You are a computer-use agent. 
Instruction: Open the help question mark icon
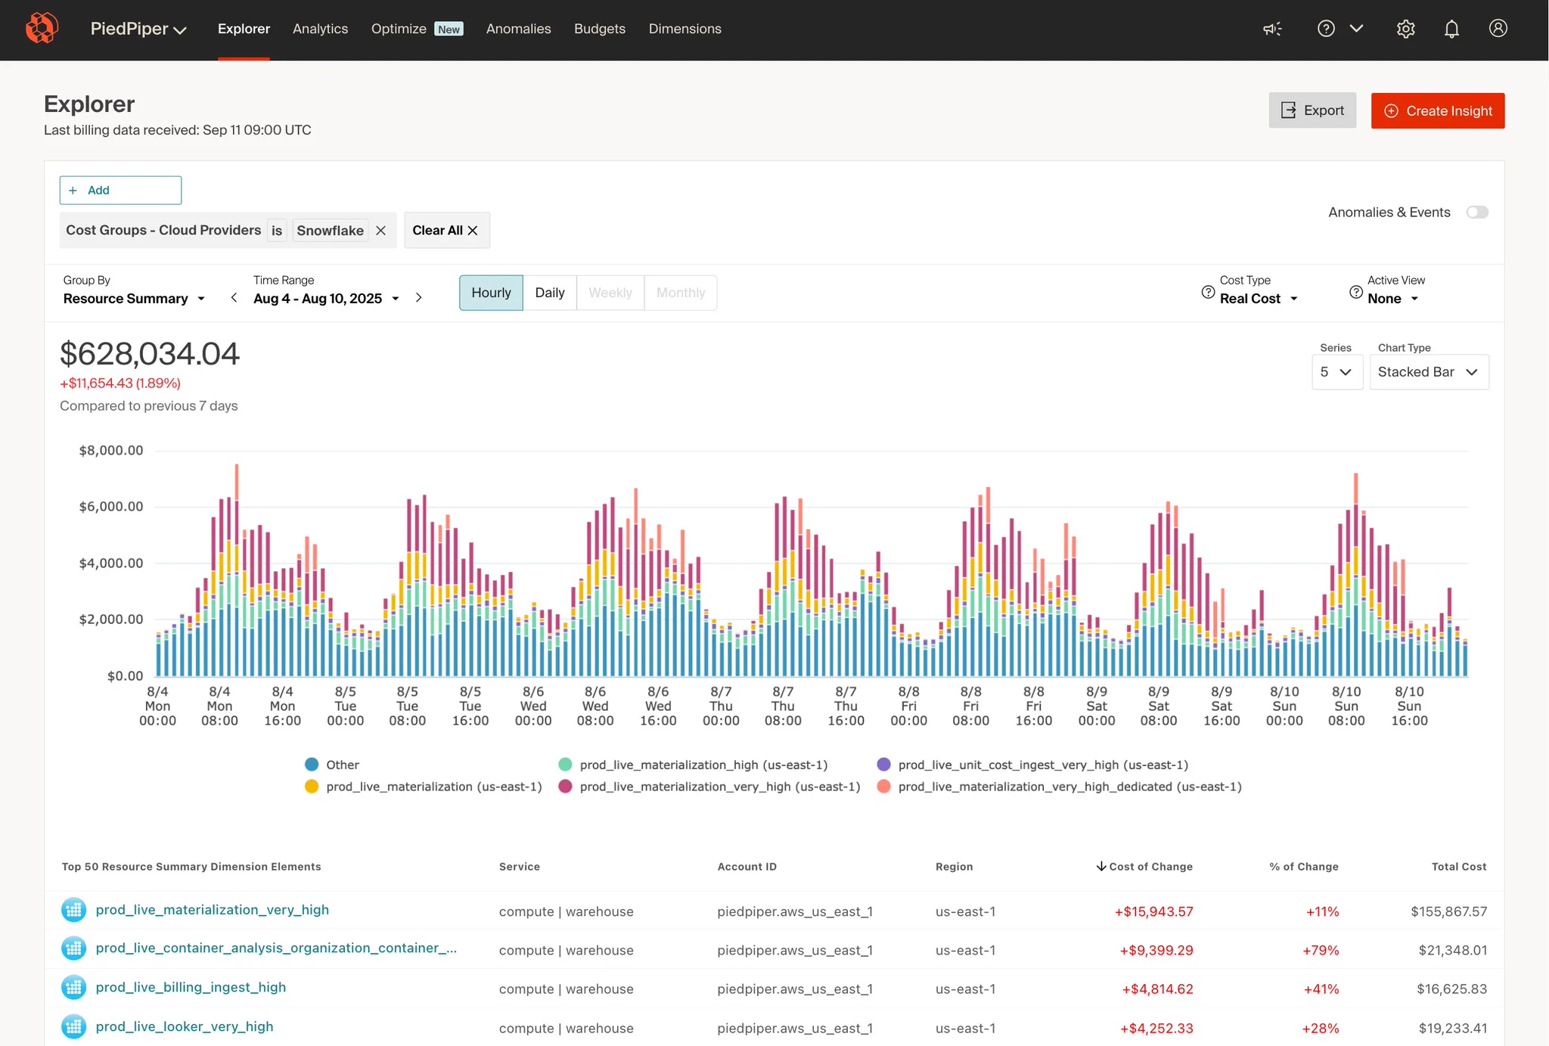tap(1326, 29)
